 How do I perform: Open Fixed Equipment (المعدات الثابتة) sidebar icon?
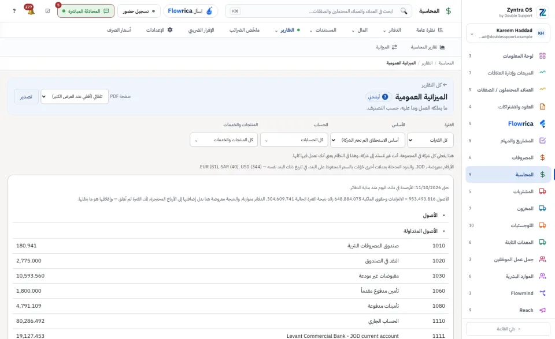542,242
